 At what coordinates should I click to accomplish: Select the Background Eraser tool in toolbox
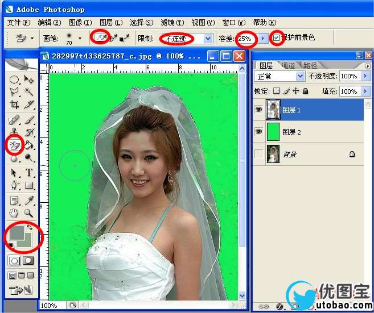coord(14,145)
